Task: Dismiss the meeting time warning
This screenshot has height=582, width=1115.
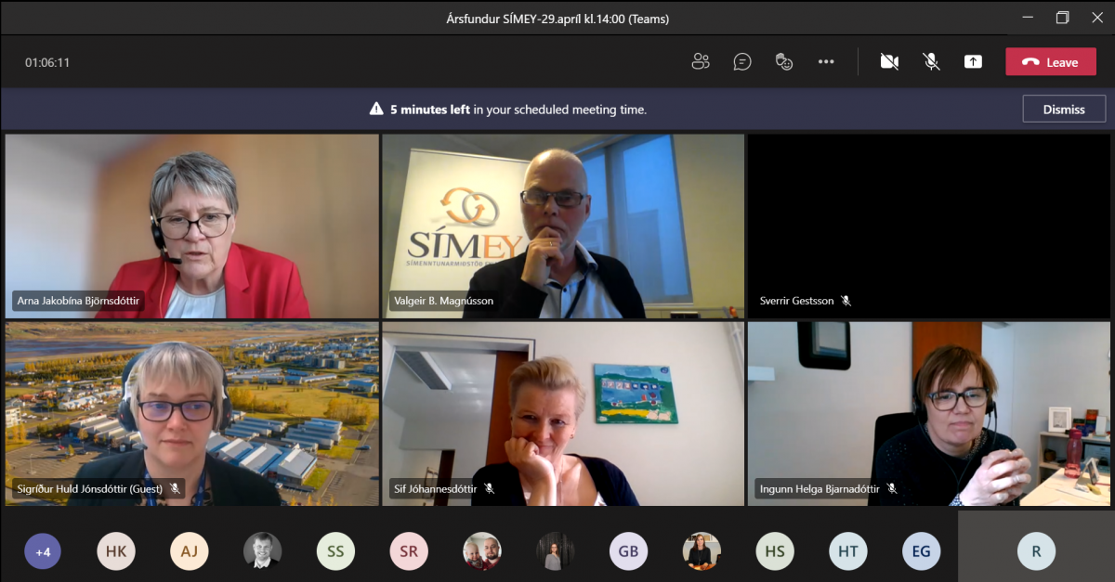Action: pyautogui.click(x=1064, y=109)
